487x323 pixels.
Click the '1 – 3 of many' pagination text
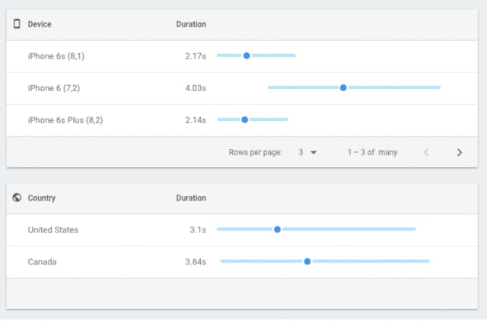[x=372, y=152]
